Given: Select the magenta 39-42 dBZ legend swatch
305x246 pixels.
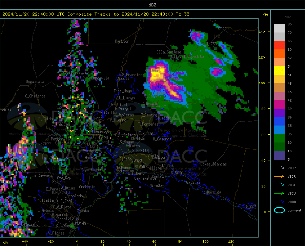Looking at the screenshot, I should (279, 105).
